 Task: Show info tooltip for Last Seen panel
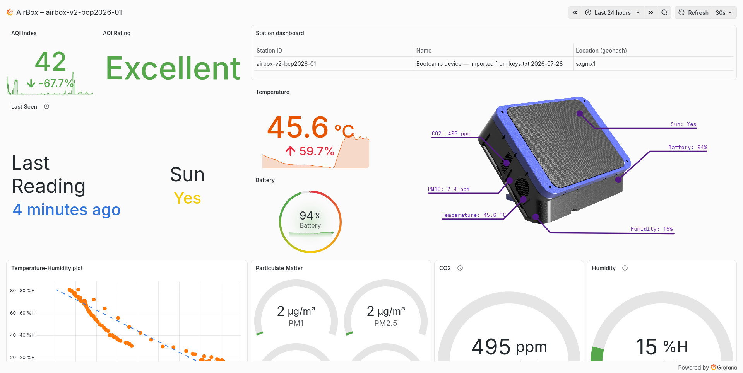point(46,106)
